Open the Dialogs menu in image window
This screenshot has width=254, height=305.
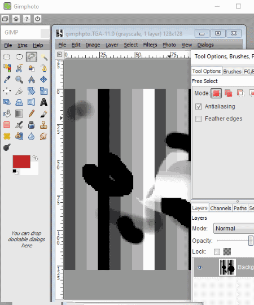(205, 45)
